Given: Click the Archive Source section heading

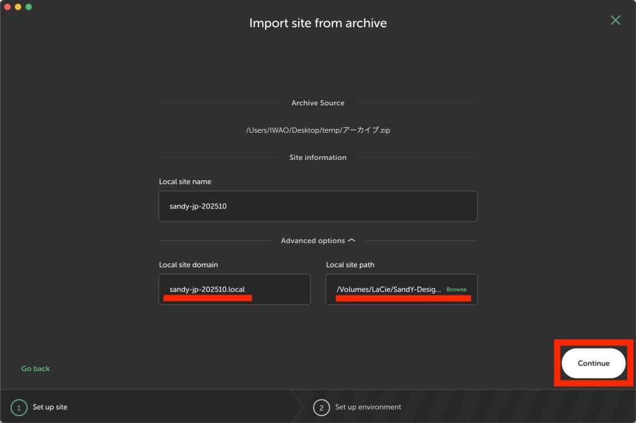Looking at the screenshot, I should tap(318, 103).
